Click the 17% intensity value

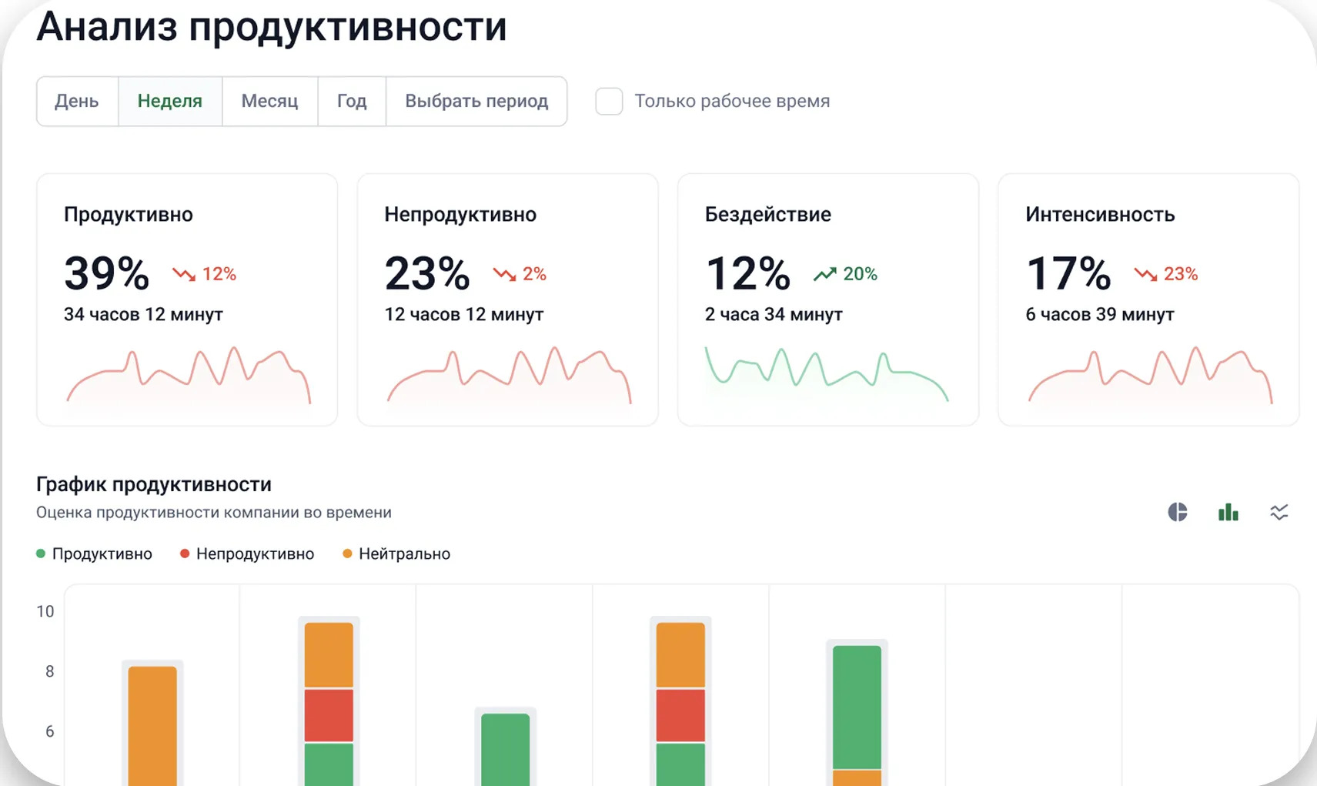pyautogui.click(x=1068, y=273)
